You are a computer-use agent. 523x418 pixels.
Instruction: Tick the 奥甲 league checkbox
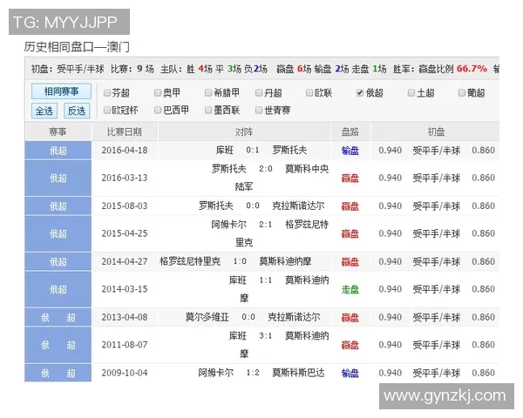click(x=157, y=92)
